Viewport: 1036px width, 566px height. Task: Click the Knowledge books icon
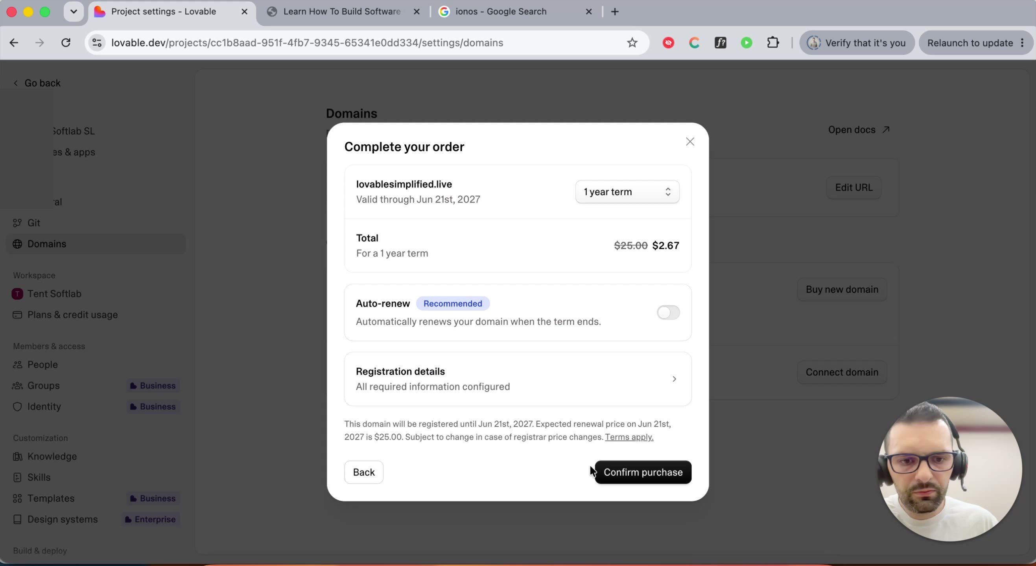[17, 456]
